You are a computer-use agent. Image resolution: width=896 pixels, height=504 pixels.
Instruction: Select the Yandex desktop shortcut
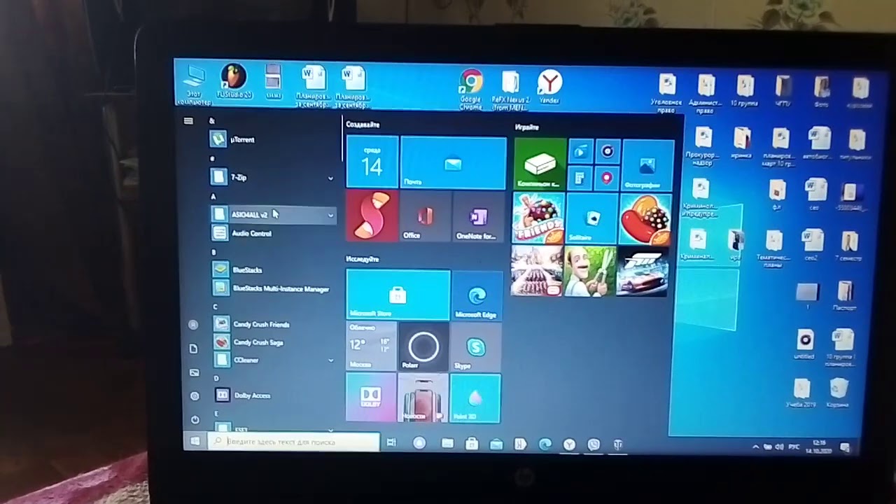[549, 86]
